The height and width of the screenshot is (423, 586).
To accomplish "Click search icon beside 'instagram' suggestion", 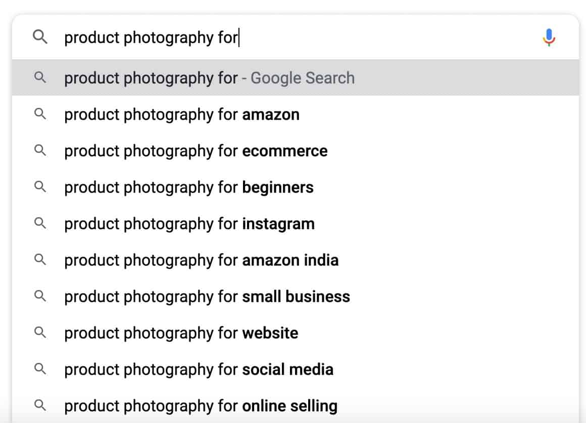I will [x=40, y=224].
